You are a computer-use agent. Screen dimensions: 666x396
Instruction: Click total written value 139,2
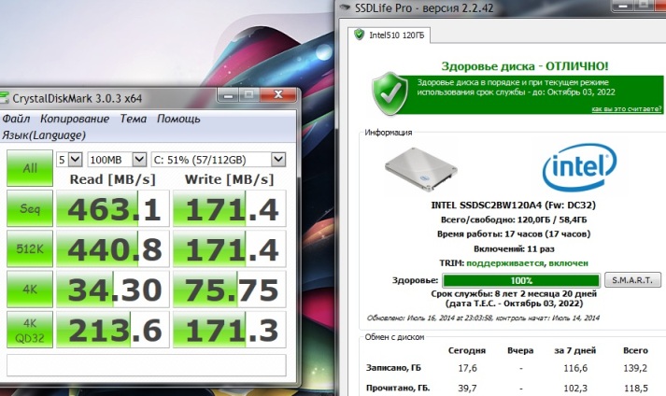(635, 368)
